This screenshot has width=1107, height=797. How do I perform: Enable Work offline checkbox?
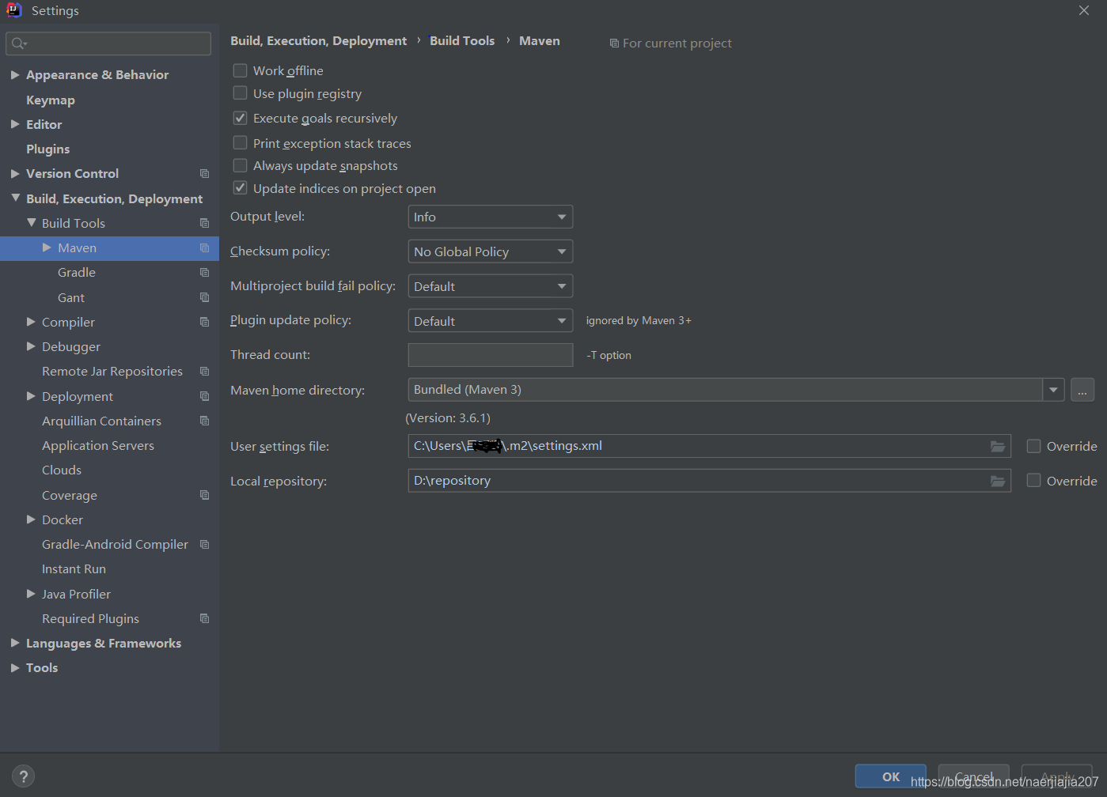(x=240, y=70)
